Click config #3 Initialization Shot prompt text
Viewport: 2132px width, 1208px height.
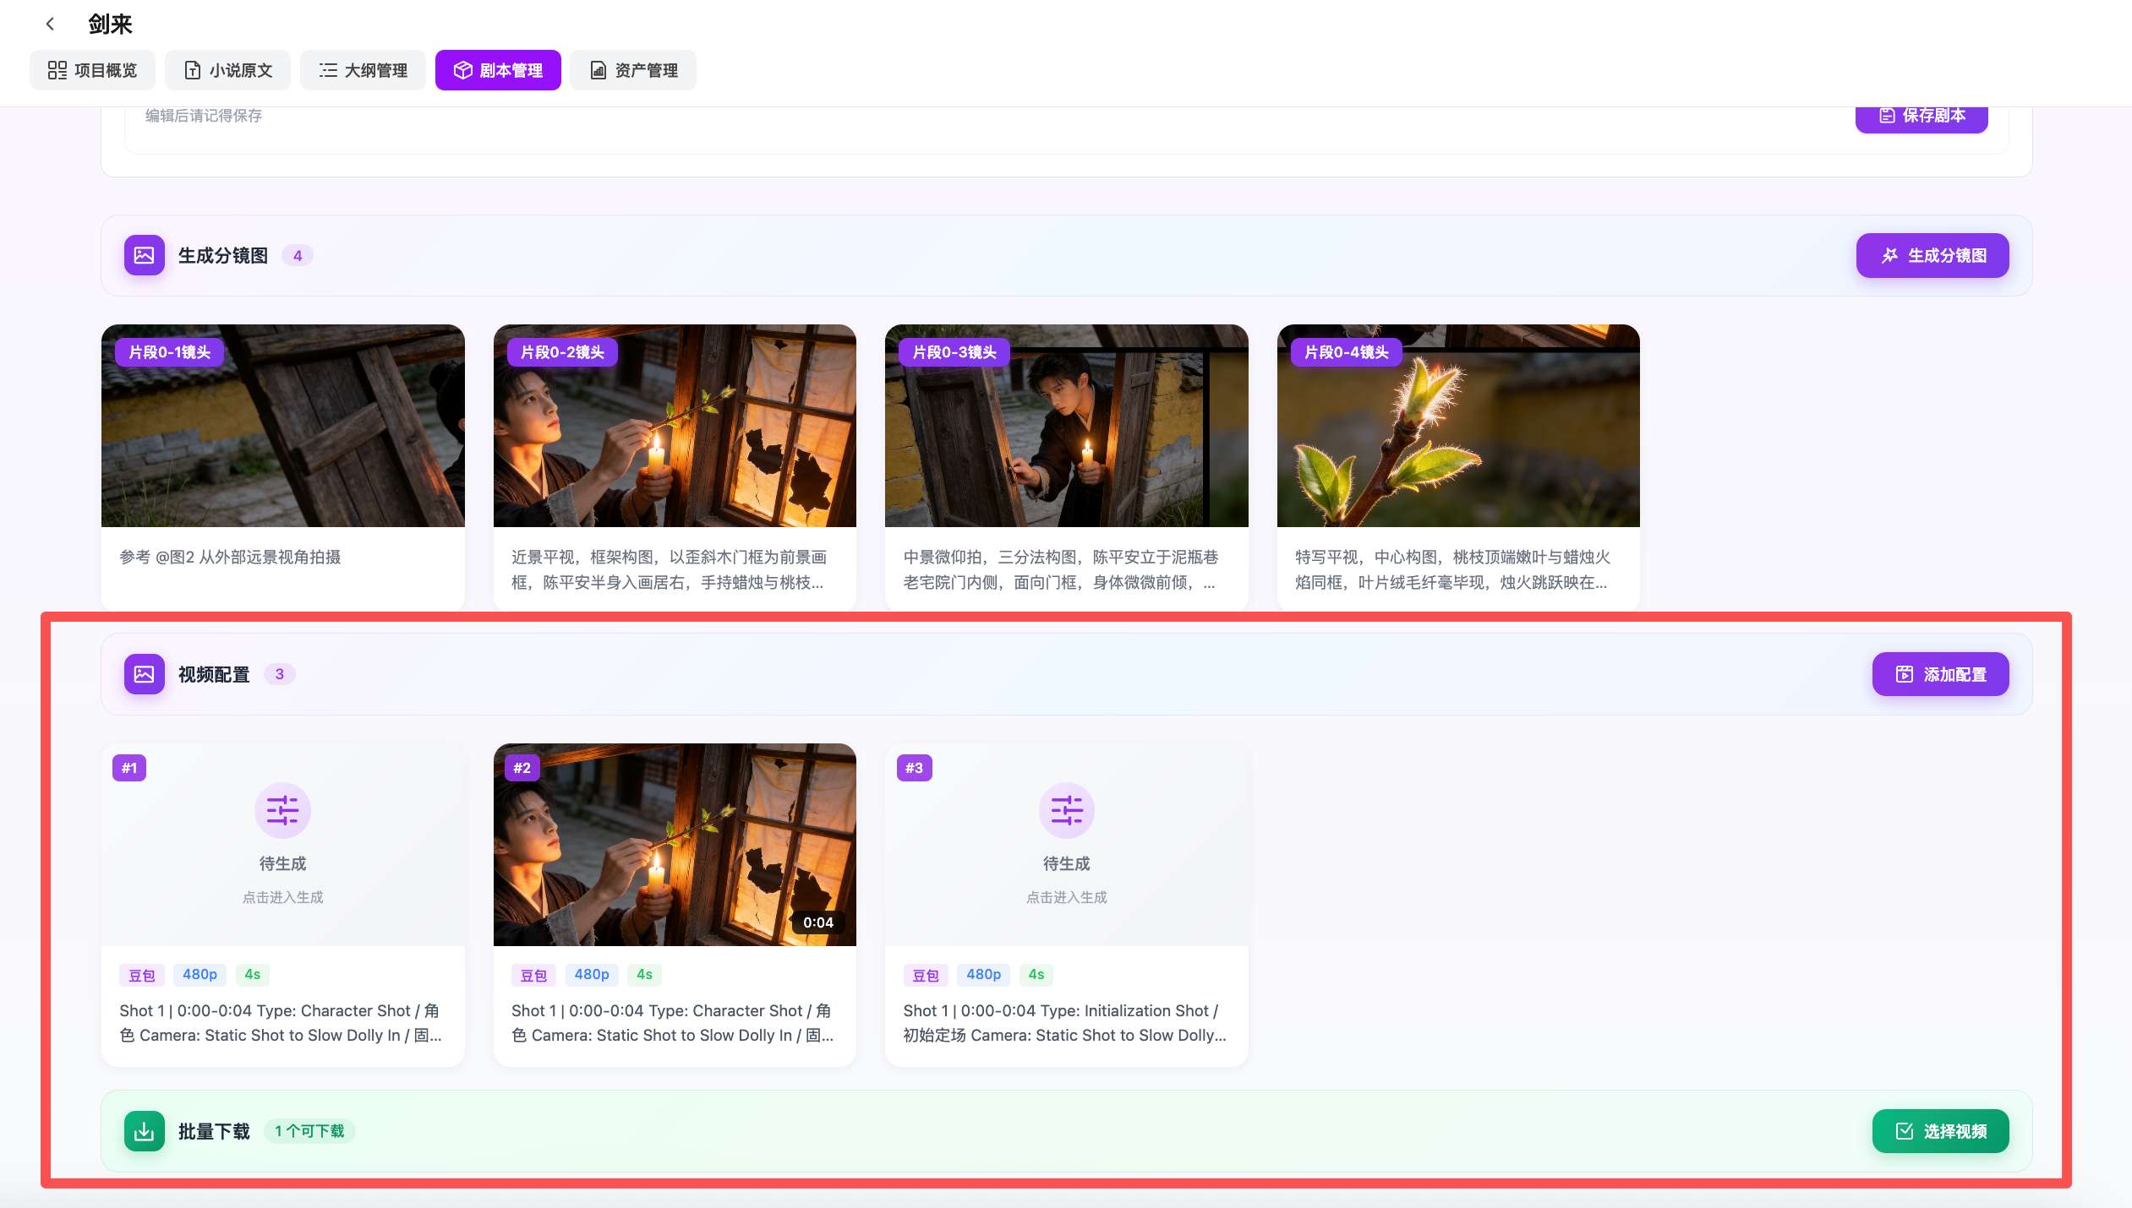(1065, 1023)
